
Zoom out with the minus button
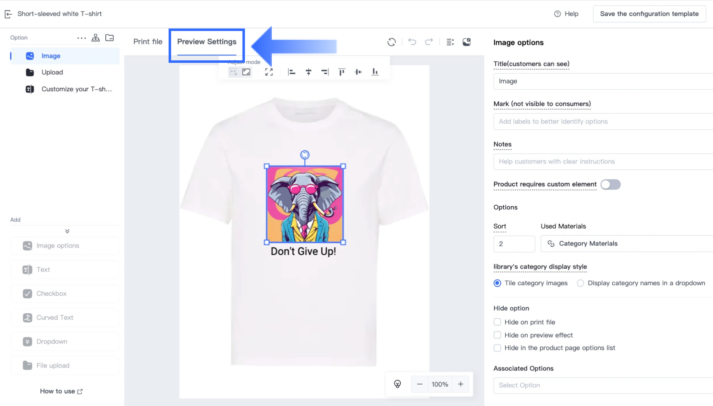[x=419, y=384]
